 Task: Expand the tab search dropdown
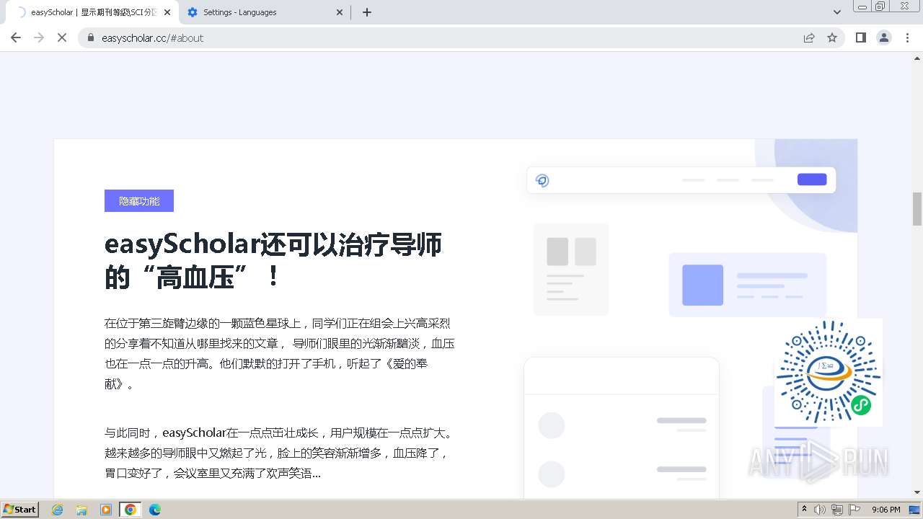tap(837, 12)
